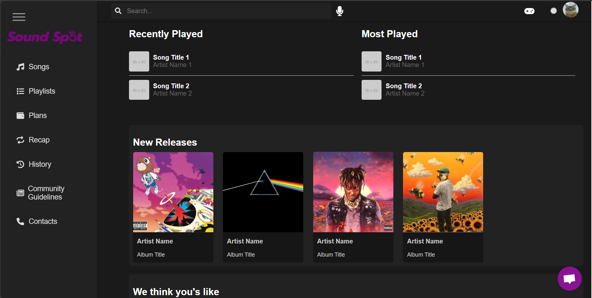592x298 pixels.
Task: Click the Contacts phone icon
Action: tap(21, 221)
